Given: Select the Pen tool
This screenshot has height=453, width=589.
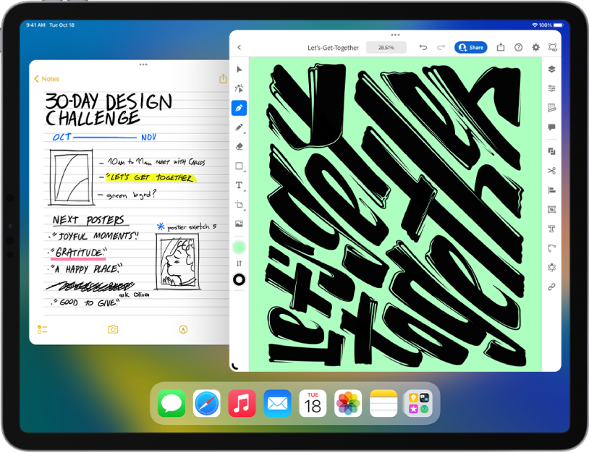Looking at the screenshot, I should [239, 109].
